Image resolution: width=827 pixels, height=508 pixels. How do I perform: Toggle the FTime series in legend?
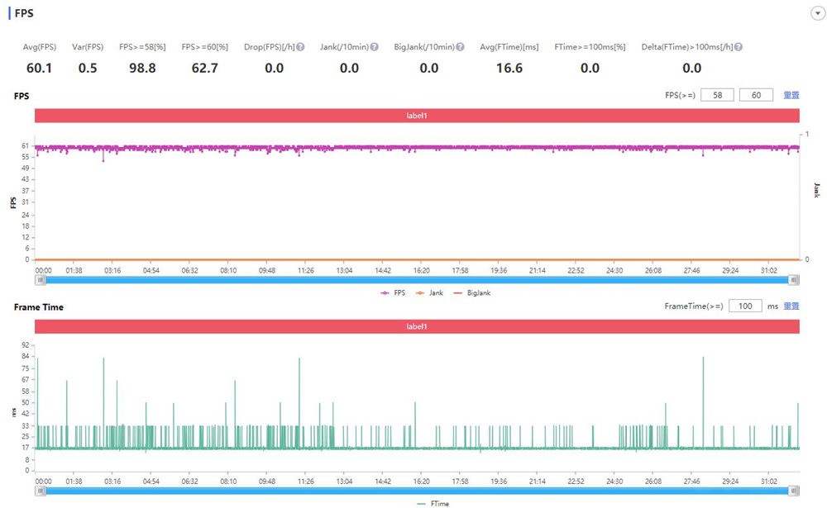(x=433, y=503)
